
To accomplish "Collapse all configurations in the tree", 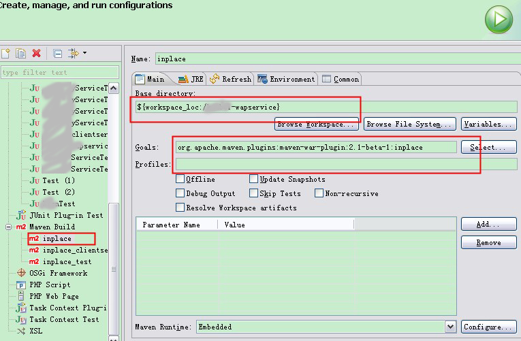I will [57, 53].
